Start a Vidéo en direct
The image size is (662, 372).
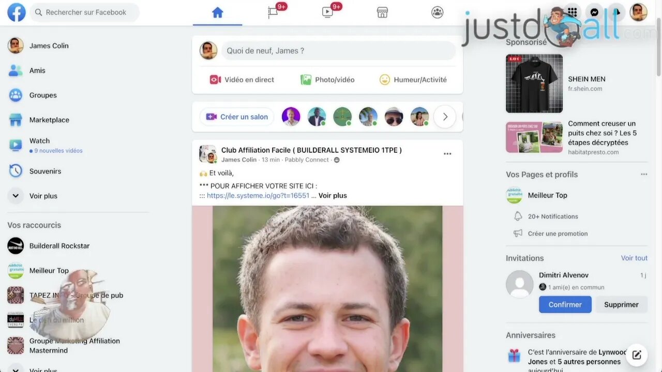coord(242,80)
